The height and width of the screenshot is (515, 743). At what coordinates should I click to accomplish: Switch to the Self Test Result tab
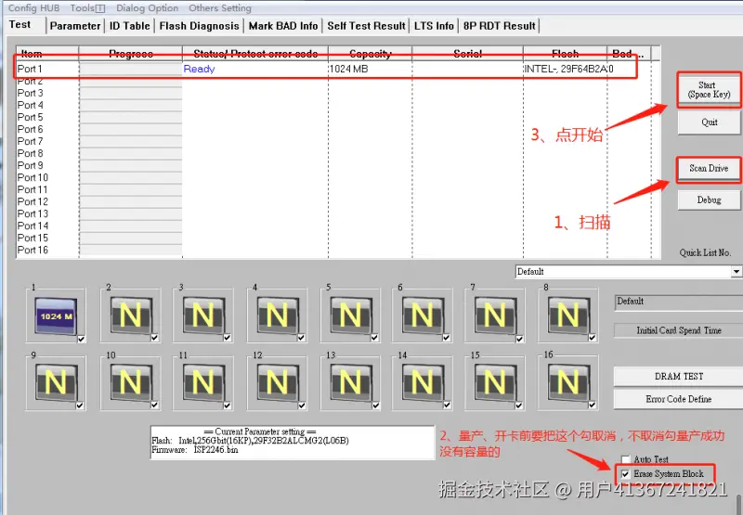[x=366, y=26]
